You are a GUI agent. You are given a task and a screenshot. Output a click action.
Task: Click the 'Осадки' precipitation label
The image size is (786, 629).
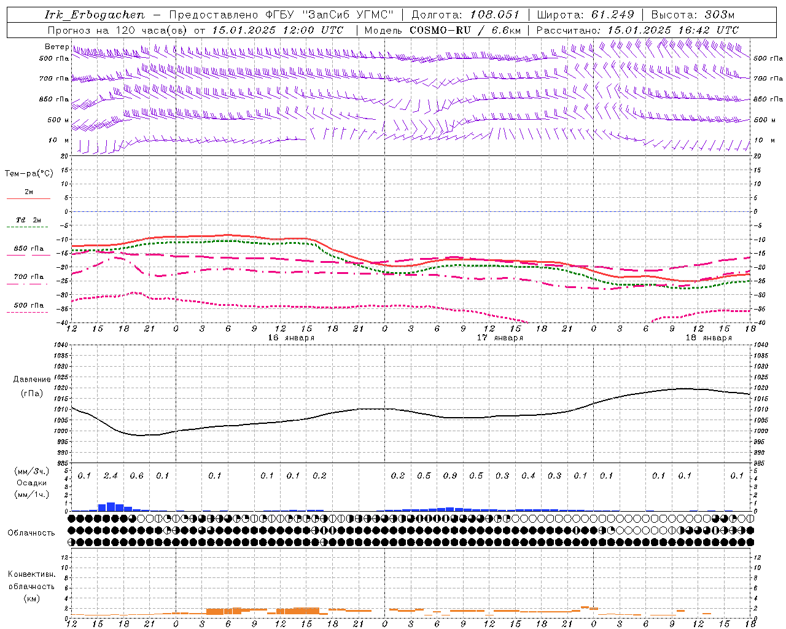pyautogui.click(x=32, y=483)
